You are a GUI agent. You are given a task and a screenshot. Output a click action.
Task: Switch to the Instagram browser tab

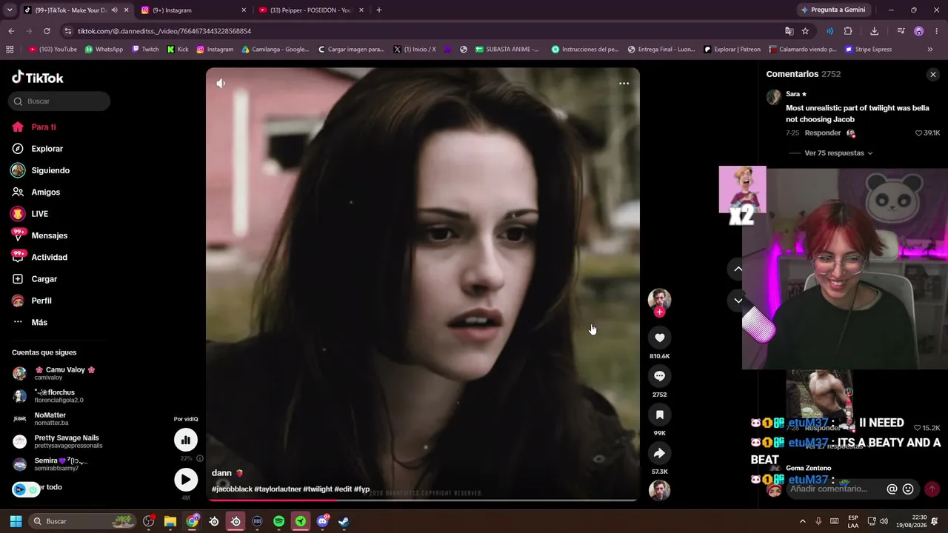pos(194,10)
